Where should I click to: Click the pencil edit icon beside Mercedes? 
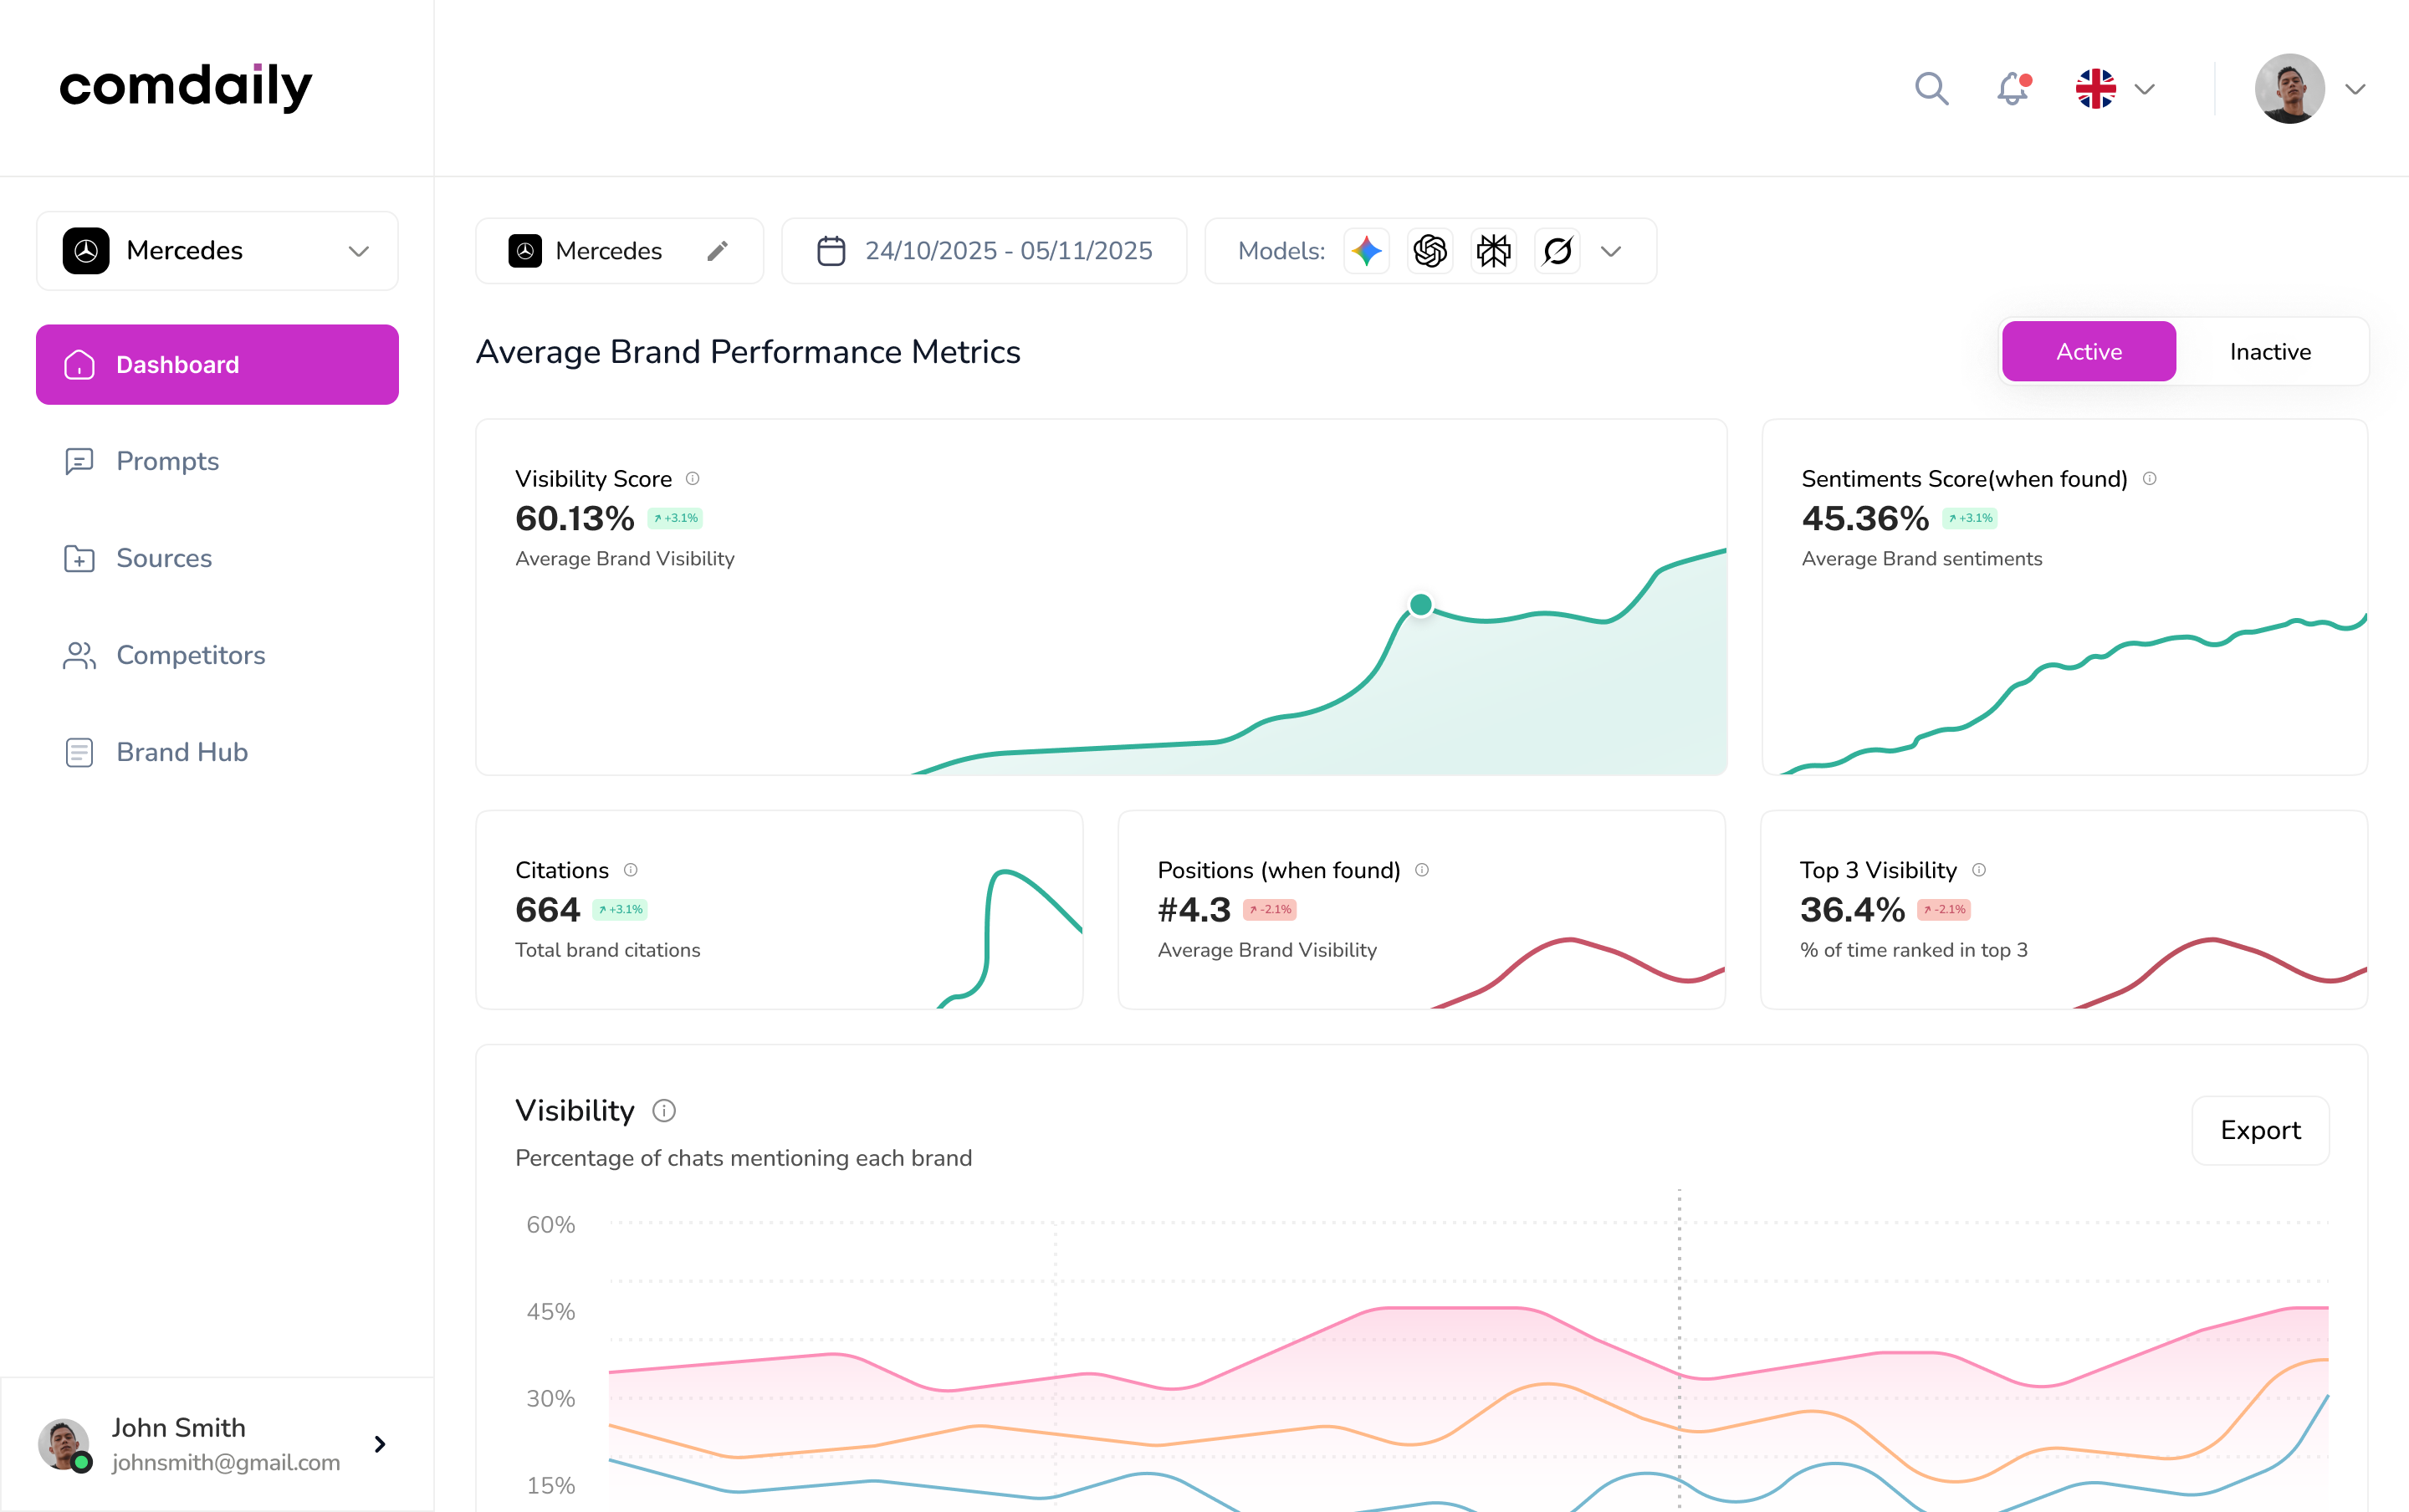click(717, 251)
